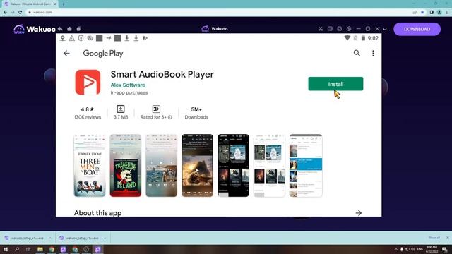Click the browser reload button
The height and width of the screenshot is (254, 452).
[20, 12]
